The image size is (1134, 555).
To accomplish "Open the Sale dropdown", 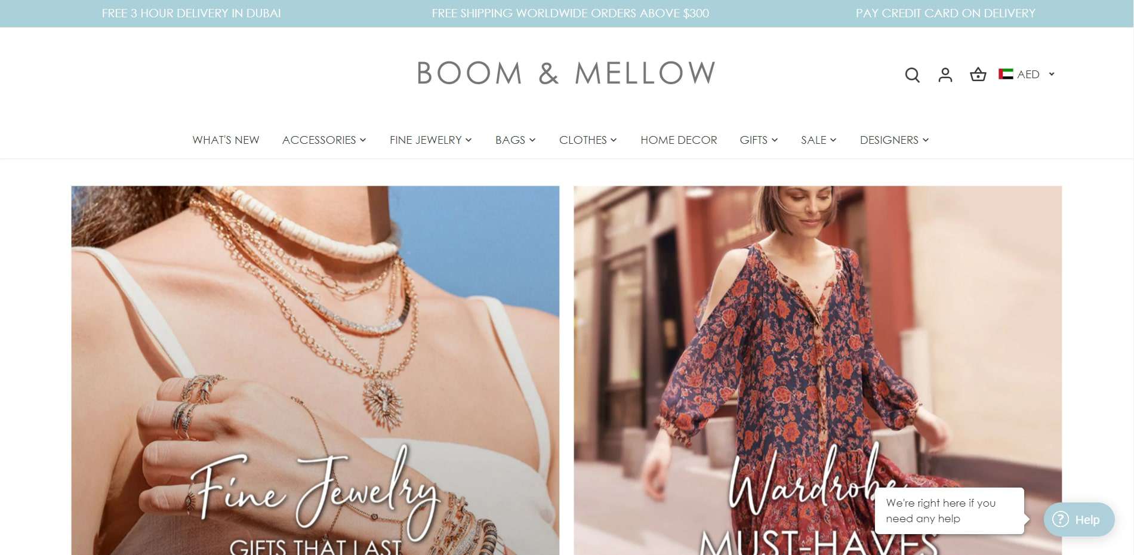I will [x=818, y=140].
